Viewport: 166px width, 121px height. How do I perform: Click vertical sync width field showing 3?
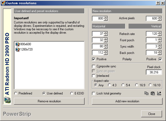click(152, 46)
